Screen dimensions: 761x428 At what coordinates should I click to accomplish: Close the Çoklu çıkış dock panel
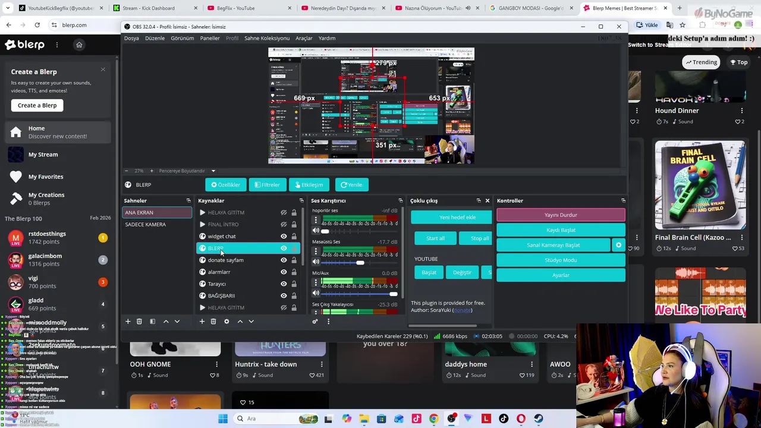tap(488, 201)
